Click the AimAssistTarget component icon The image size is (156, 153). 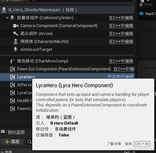[15, 50]
